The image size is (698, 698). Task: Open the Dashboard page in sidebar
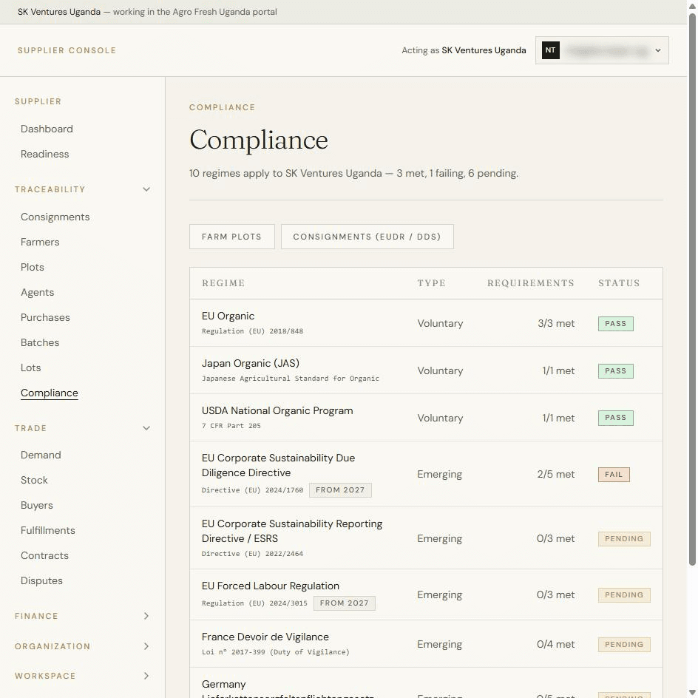tap(47, 129)
